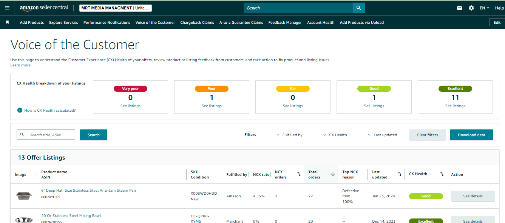Open the mail messages icon
The height and width of the screenshot is (223, 505).
pyautogui.click(x=460, y=8)
